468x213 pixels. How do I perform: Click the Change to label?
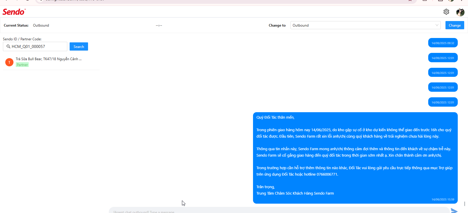point(277,25)
